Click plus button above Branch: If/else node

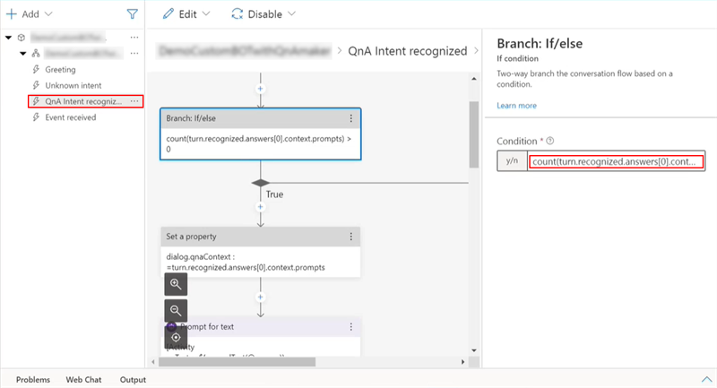pyautogui.click(x=261, y=89)
